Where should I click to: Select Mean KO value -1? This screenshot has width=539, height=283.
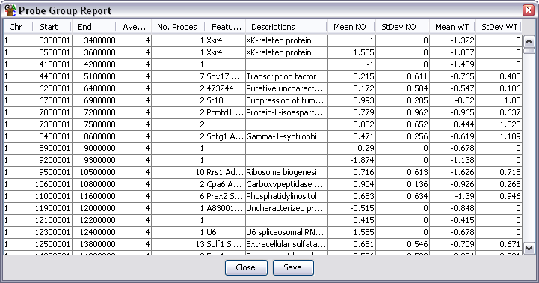(x=351, y=64)
